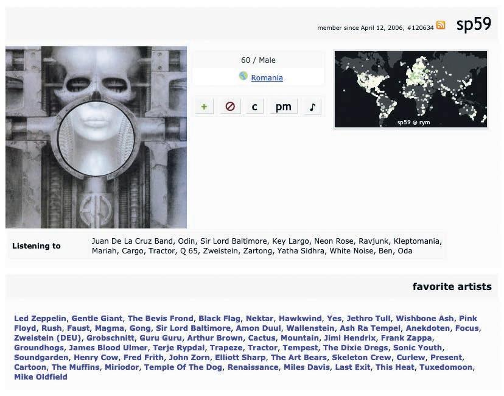Open John Zorn artist link
504x396 pixels.
(189, 358)
